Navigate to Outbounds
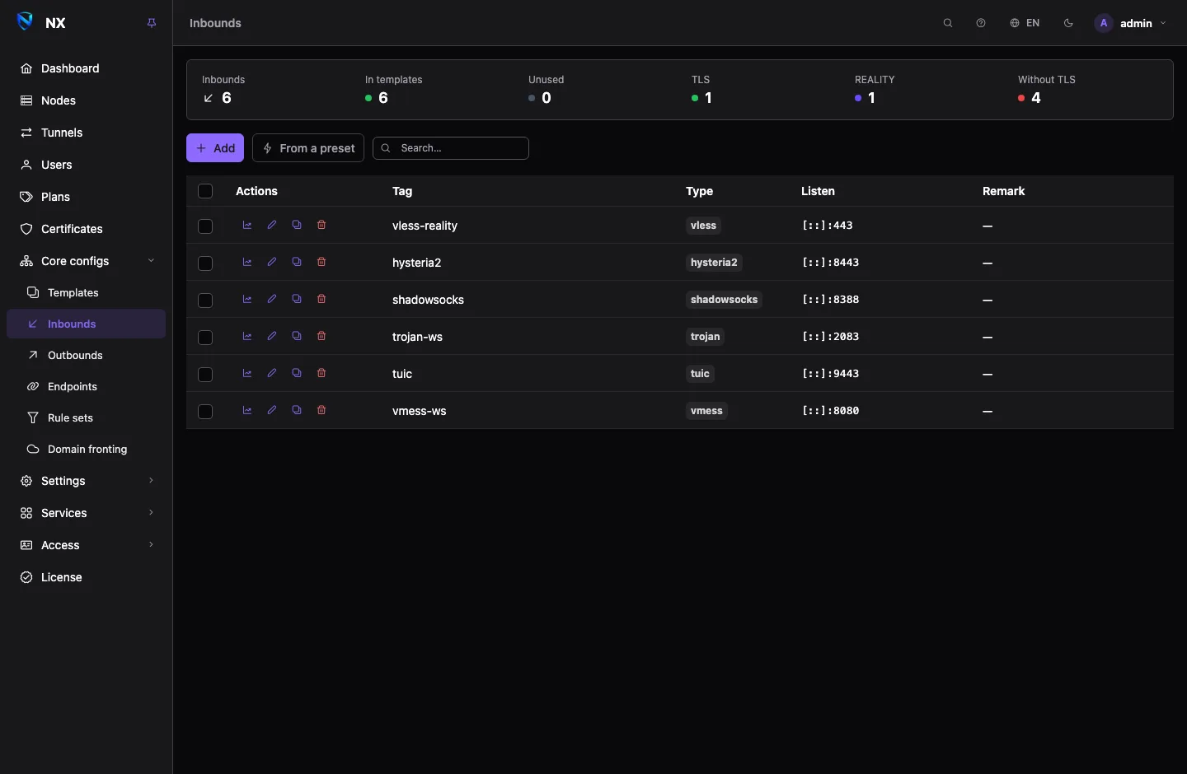Viewport: 1187px width, 774px height. pyautogui.click(x=87, y=355)
